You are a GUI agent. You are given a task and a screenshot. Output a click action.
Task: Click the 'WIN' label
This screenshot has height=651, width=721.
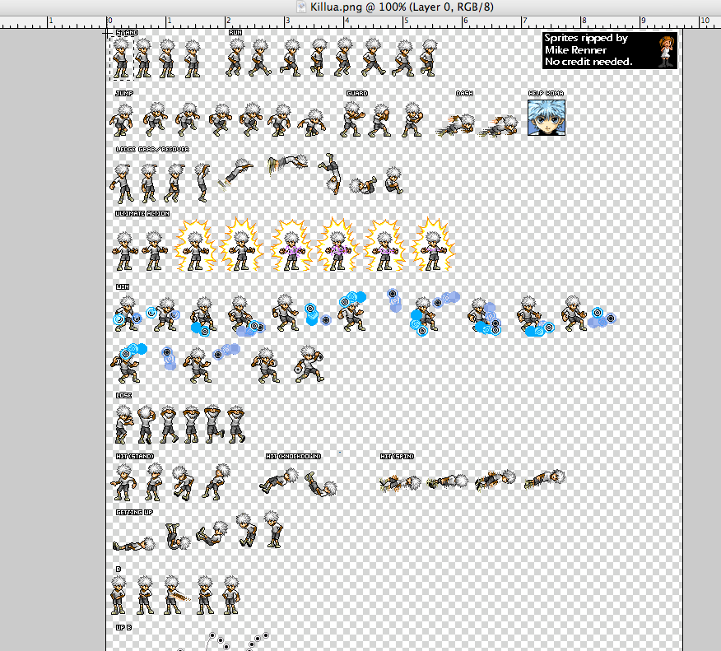tap(123, 287)
